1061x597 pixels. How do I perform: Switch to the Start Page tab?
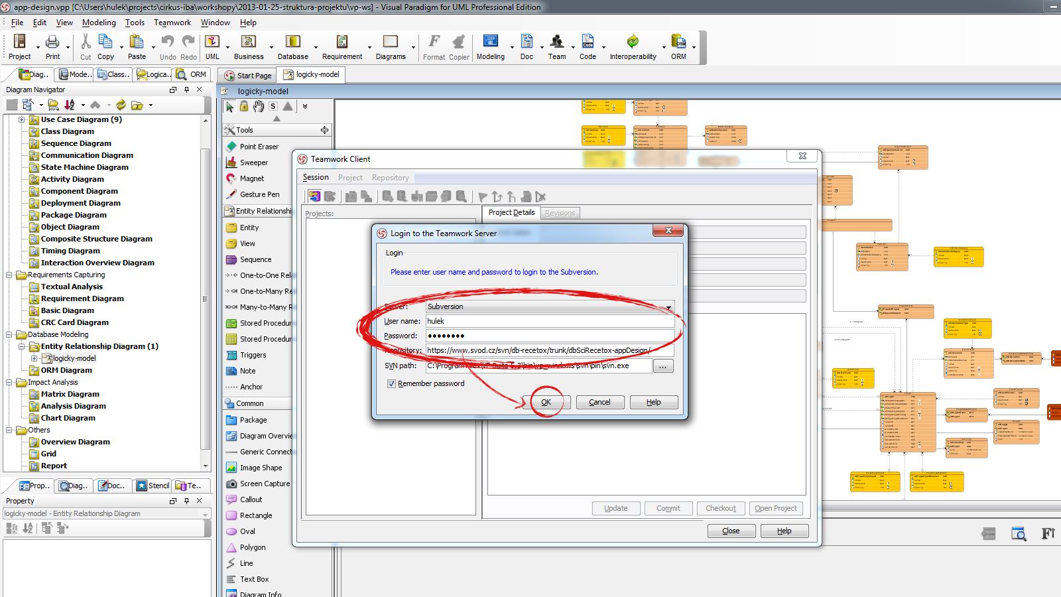click(249, 76)
